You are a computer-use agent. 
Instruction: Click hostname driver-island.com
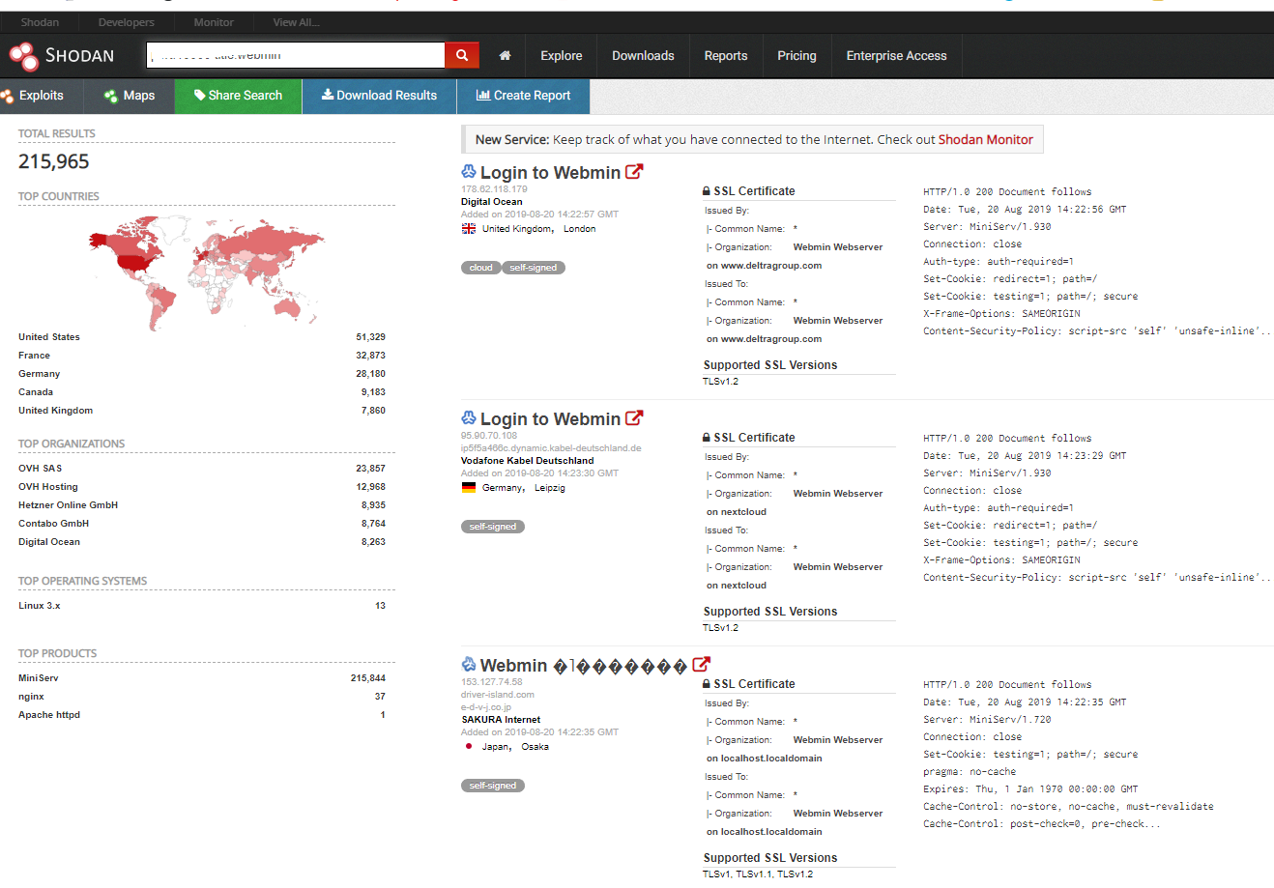click(x=498, y=695)
